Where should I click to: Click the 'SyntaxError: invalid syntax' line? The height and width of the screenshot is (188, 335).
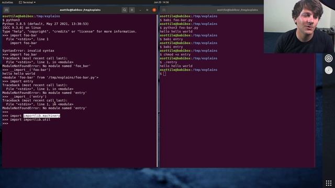click(x=28, y=51)
